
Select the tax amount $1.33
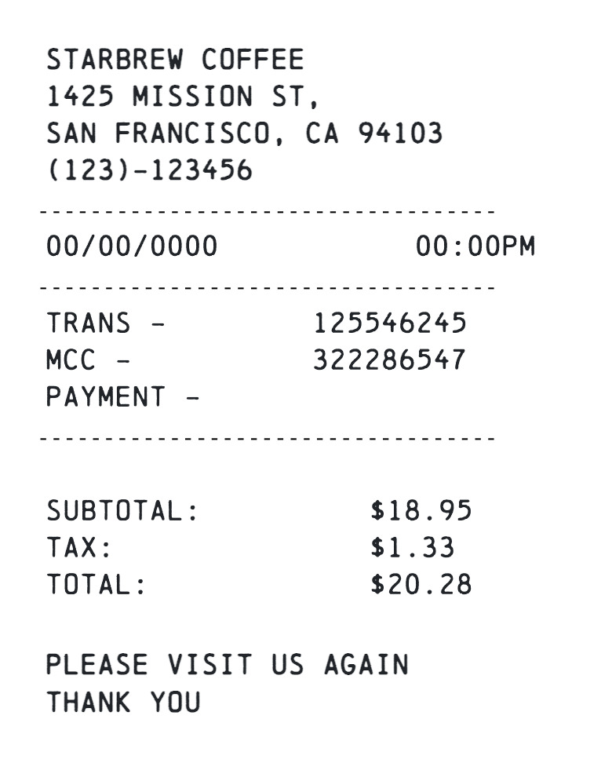tap(413, 548)
